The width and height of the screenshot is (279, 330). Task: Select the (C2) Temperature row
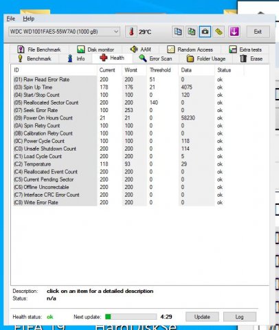[x=129, y=164]
